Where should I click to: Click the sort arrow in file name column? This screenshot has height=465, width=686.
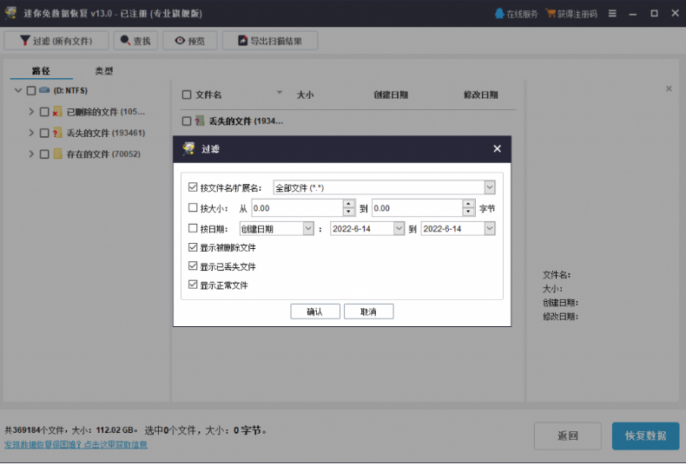click(x=279, y=92)
